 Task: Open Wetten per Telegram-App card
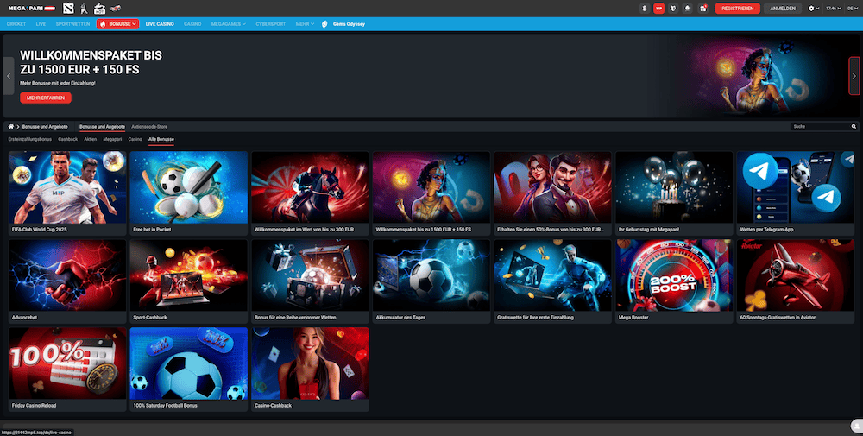796,193
